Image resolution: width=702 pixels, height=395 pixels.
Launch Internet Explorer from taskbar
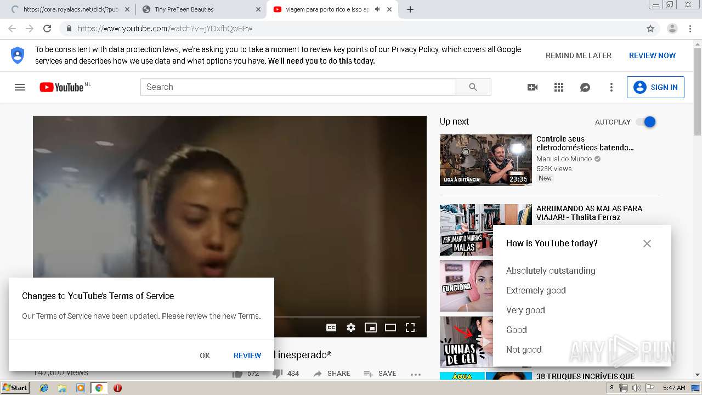point(44,388)
